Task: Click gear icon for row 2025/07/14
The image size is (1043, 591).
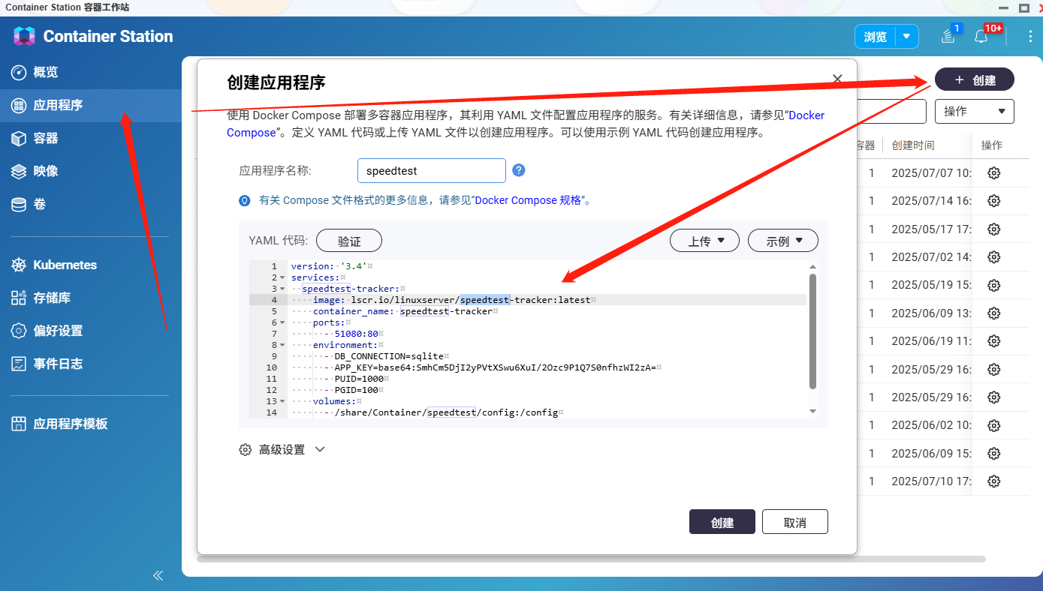Action: tap(993, 200)
